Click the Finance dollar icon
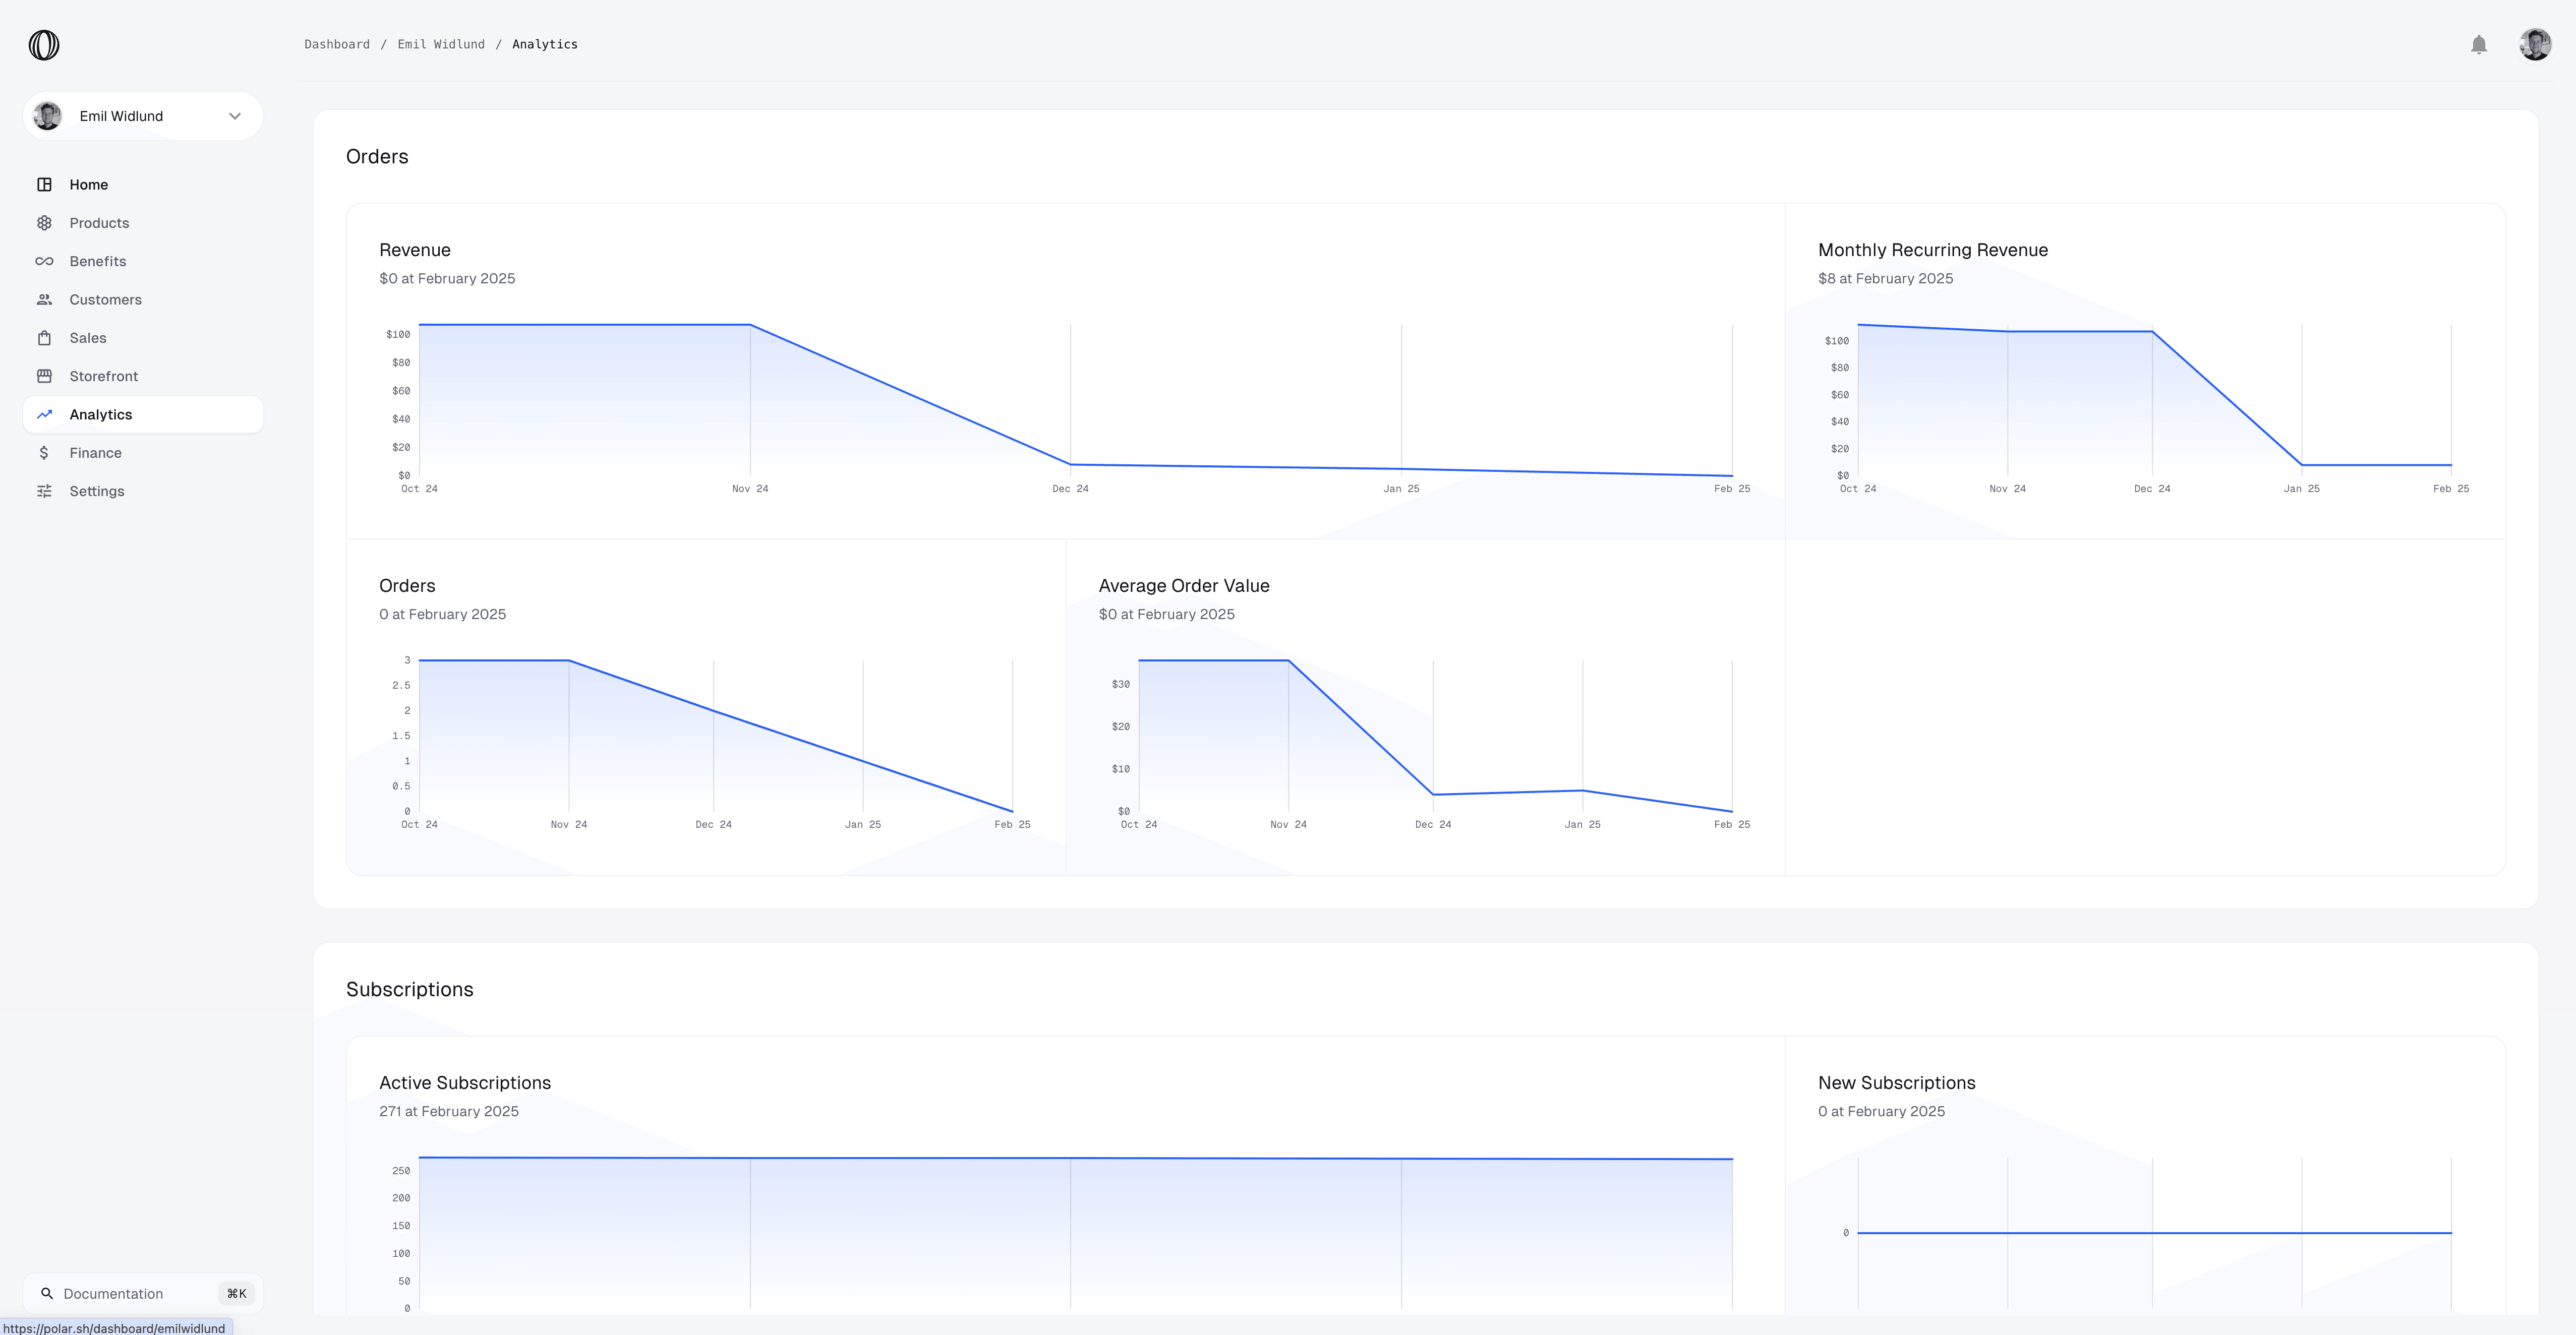2576x1335 pixels. (44, 453)
